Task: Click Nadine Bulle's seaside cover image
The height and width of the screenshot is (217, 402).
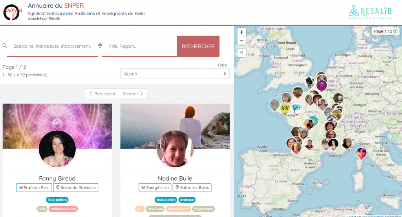Action: coord(175,117)
